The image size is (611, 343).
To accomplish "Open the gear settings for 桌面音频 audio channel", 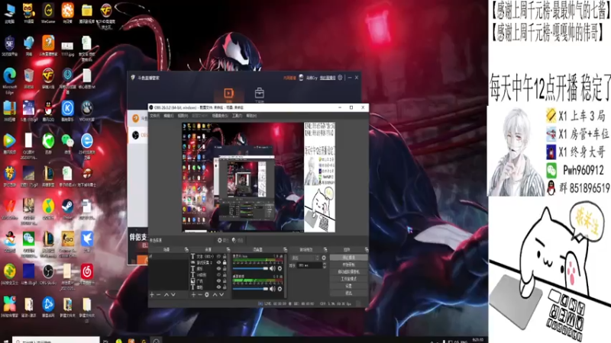I will coord(280,289).
